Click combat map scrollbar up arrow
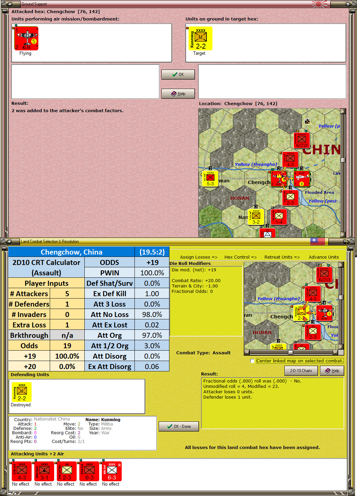This screenshot has height=496, width=357. (x=341, y=265)
